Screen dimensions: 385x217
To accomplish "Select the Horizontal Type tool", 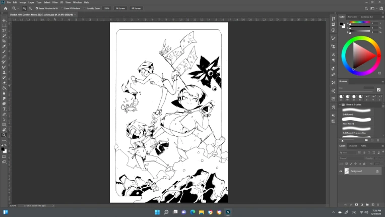I will (x=4, y=109).
